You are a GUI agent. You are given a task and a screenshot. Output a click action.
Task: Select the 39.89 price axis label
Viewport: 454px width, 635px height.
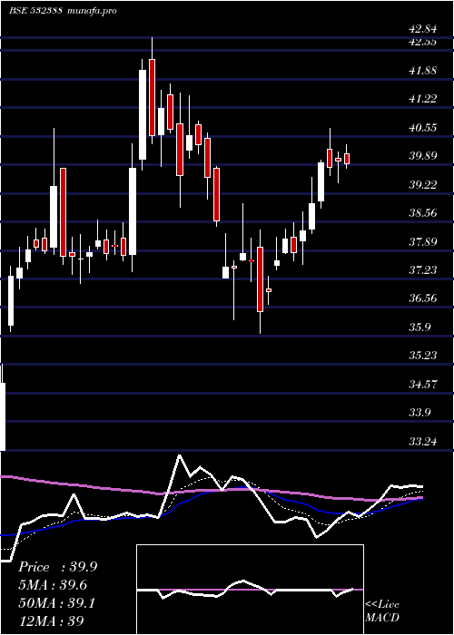tap(423, 156)
